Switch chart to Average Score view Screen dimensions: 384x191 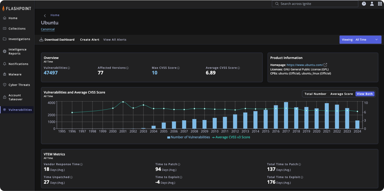(341, 94)
